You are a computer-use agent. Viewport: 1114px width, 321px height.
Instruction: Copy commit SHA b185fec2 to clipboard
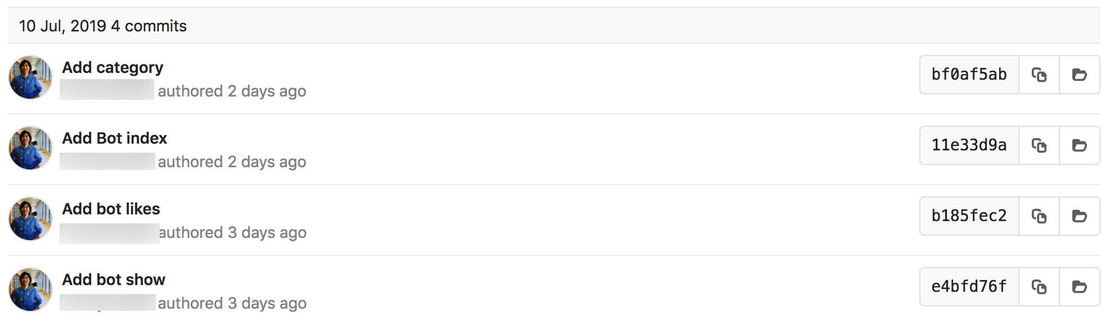[x=1039, y=216]
